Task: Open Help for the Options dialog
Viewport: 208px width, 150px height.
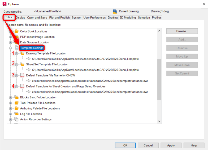Action: pyautogui.click(x=194, y=146)
